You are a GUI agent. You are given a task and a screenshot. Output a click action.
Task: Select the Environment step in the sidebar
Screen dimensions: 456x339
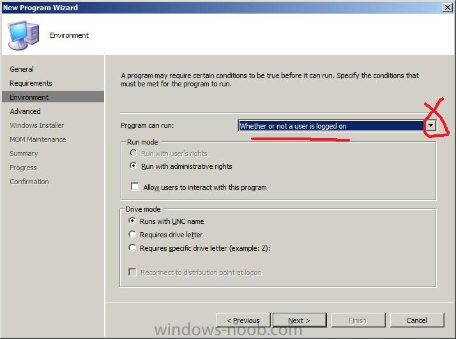click(53, 97)
